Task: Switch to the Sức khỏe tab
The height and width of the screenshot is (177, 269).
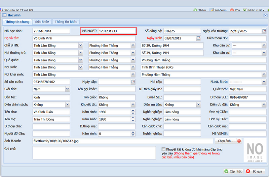Action: tap(42, 22)
